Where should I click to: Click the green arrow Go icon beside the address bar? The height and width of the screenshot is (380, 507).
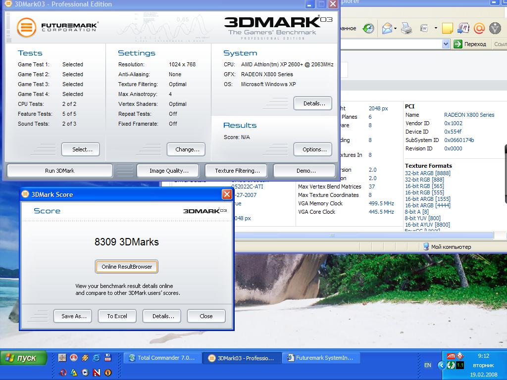pos(458,44)
